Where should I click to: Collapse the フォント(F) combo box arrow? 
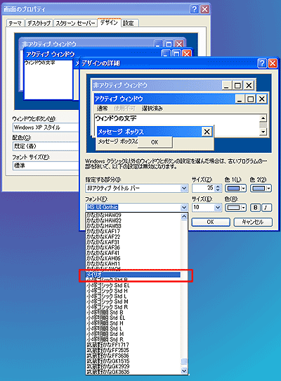point(184,208)
